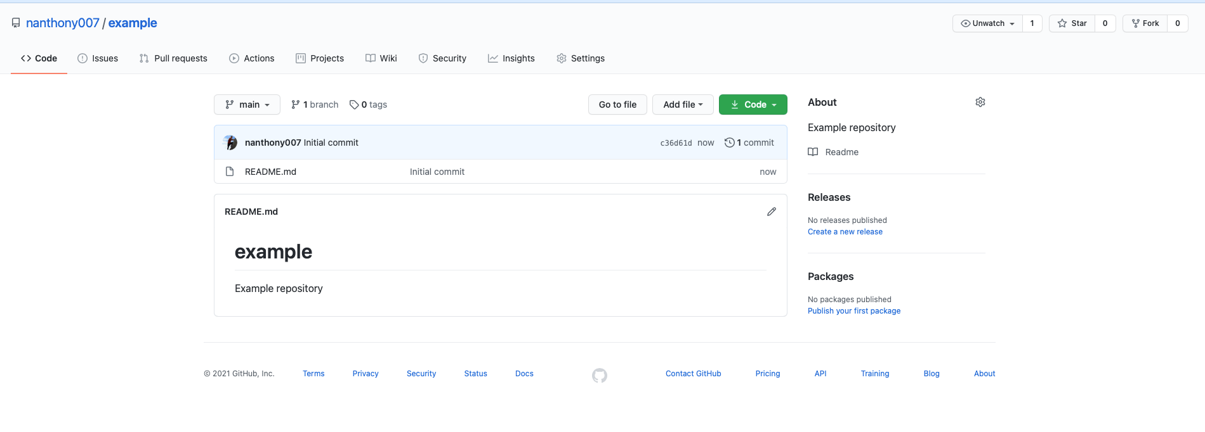Open the Blog footer link

point(932,374)
